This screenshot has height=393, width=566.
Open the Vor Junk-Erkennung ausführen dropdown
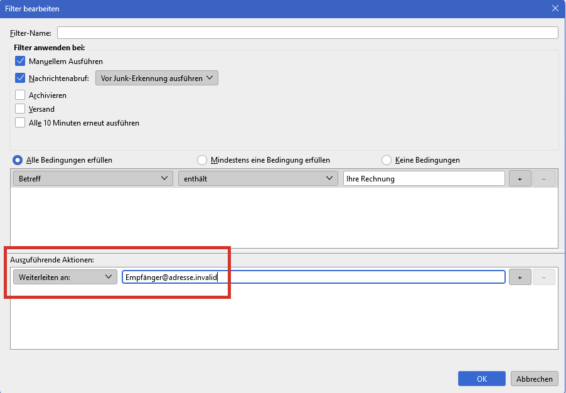click(x=157, y=78)
